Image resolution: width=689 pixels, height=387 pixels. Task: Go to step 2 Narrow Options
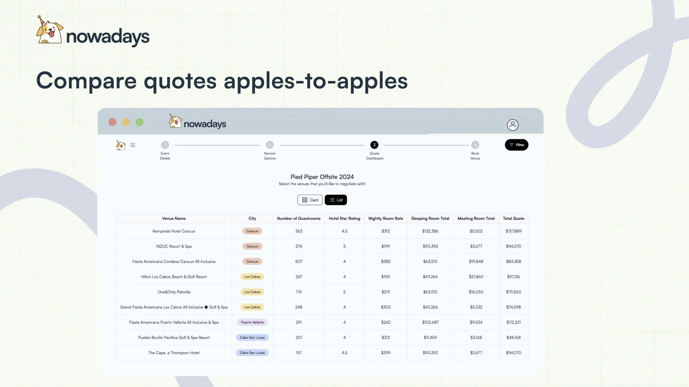(x=270, y=145)
